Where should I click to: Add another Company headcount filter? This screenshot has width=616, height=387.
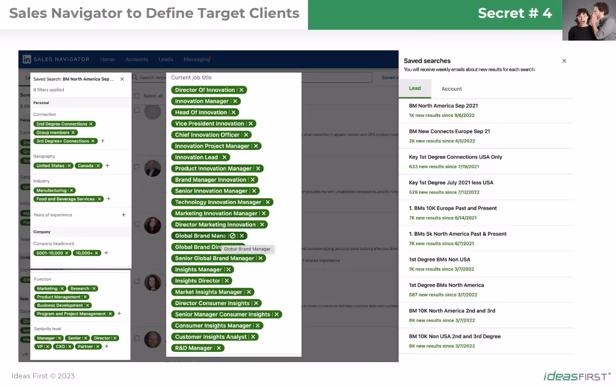106,253
